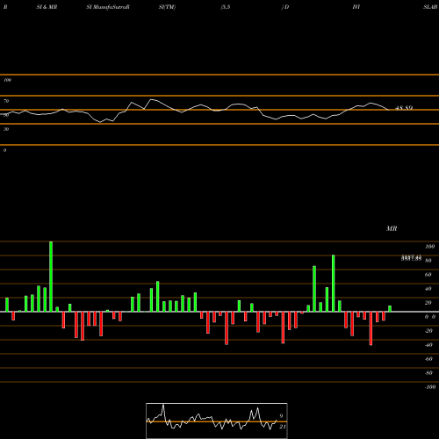Image resolution: width=439 pixels, height=439 pixels.
Task: Click the 30 level label on RSI chart
Action: coord(6,129)
